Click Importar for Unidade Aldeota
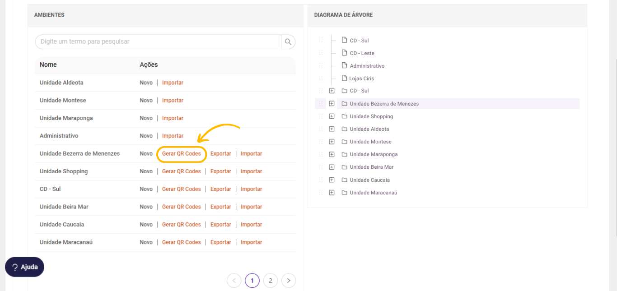617x291 pixels. pyautogui.click(x=173, y=83)
